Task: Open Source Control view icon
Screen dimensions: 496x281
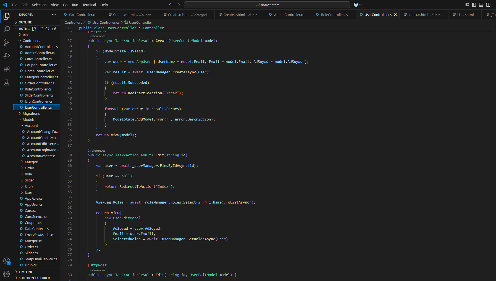Action: click(x=7, y=43)
